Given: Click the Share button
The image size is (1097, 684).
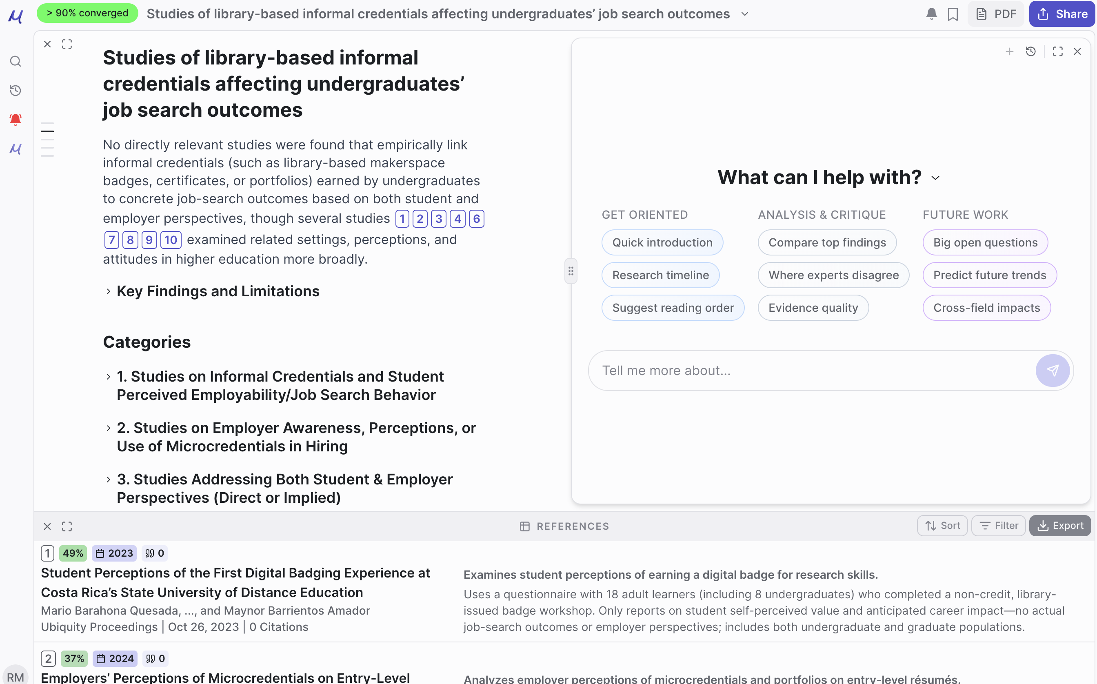Looking at the screenshot, I should coord(1062,14).
